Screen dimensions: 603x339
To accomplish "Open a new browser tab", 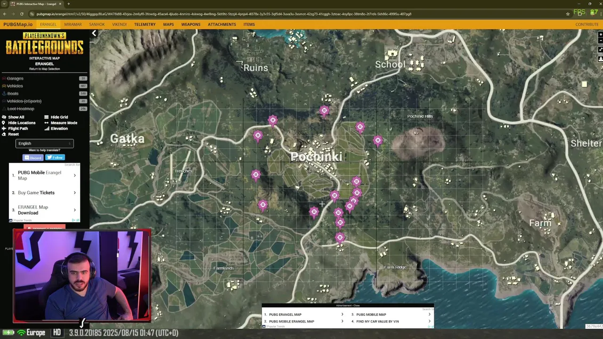I will tap(68, 4).
